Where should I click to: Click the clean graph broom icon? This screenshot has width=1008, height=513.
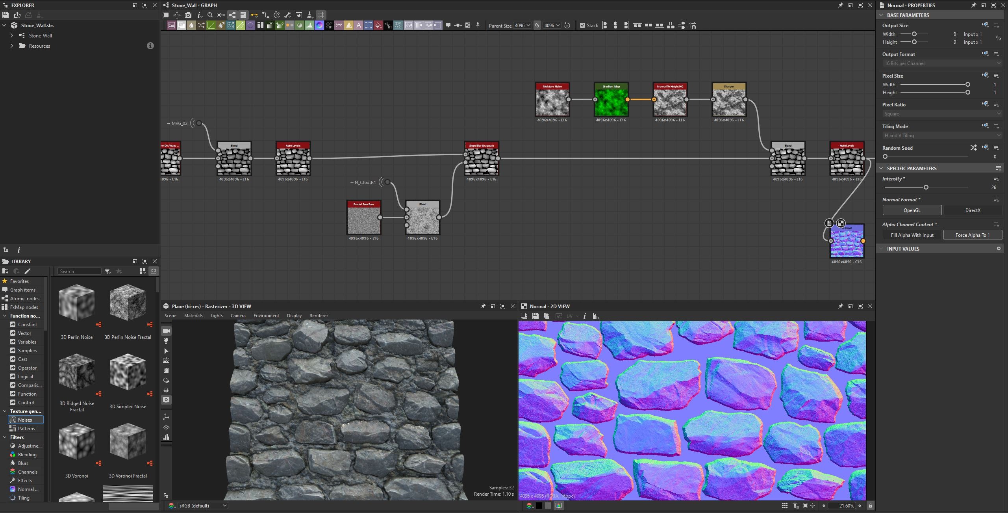[310, 15]
